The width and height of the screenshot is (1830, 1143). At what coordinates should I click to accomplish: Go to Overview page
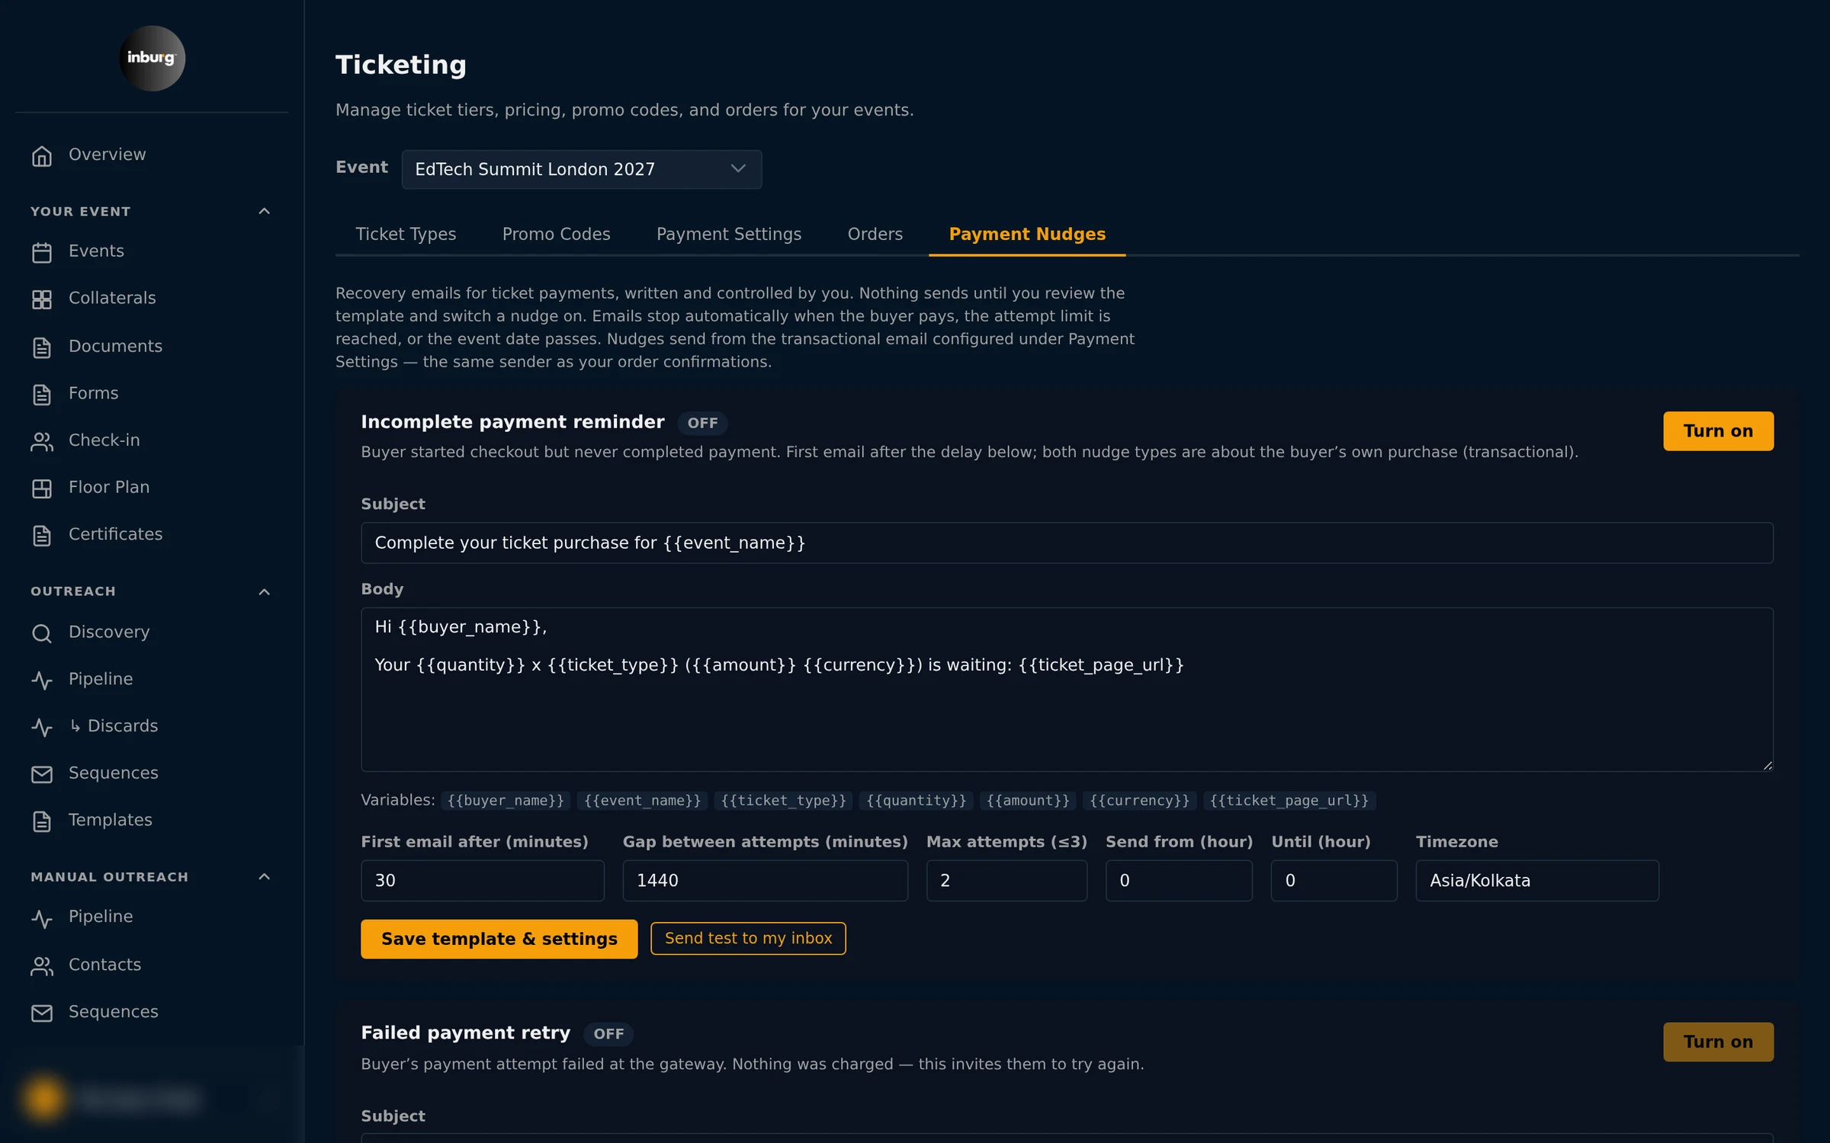point(107,155)
